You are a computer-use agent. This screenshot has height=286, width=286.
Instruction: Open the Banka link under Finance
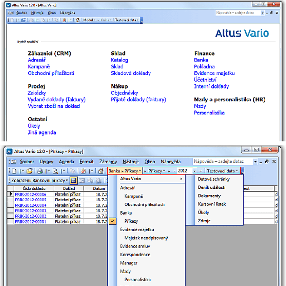coord(201,60)
